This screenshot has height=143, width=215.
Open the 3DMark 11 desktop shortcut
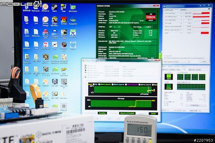[45, 8]
